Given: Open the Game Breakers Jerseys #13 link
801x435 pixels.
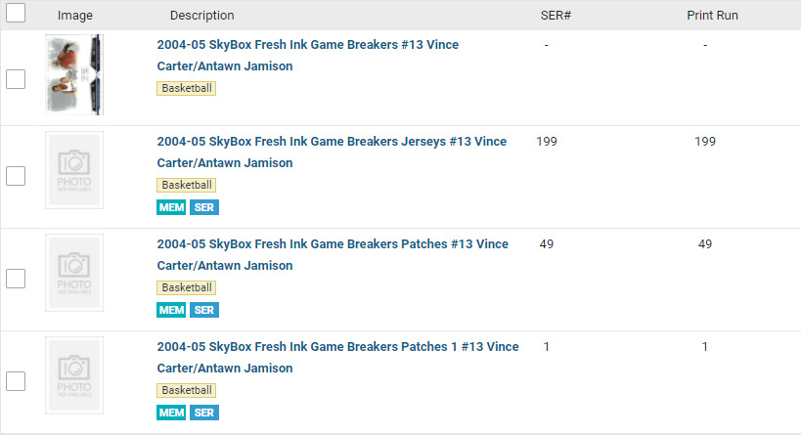Looking at the screenshot, I should (x=332, y=142).
